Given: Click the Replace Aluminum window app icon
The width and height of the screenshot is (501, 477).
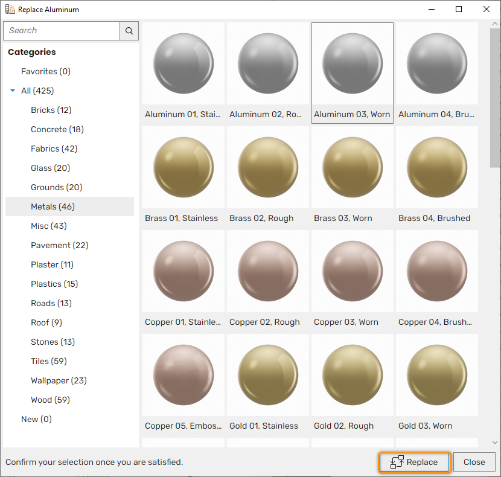Looking at the screenshot, I should (10, 9).
